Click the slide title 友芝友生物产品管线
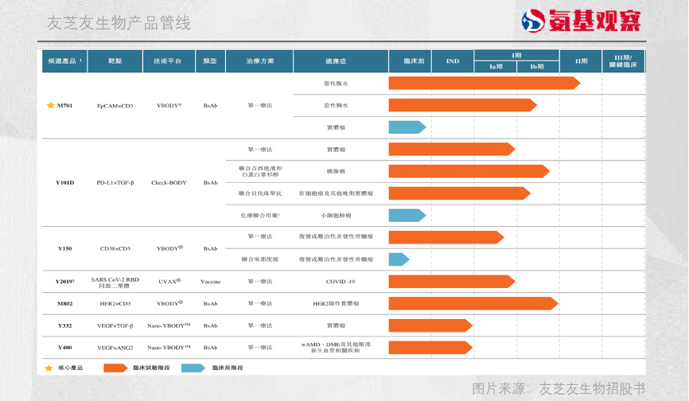Viewport: 689px width, 401px height. coord(119,22)
